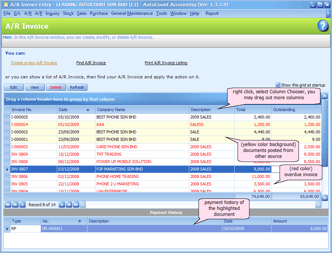Click vertical scrollbar thumb of invoice grid
The height and width of the screenshot is (253, 332).
pyautogui.click(x=325, y=133)
